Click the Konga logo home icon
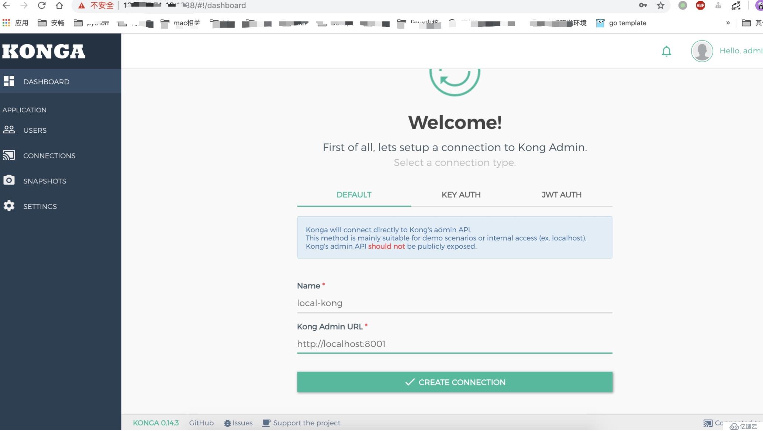 coord(44,51)
